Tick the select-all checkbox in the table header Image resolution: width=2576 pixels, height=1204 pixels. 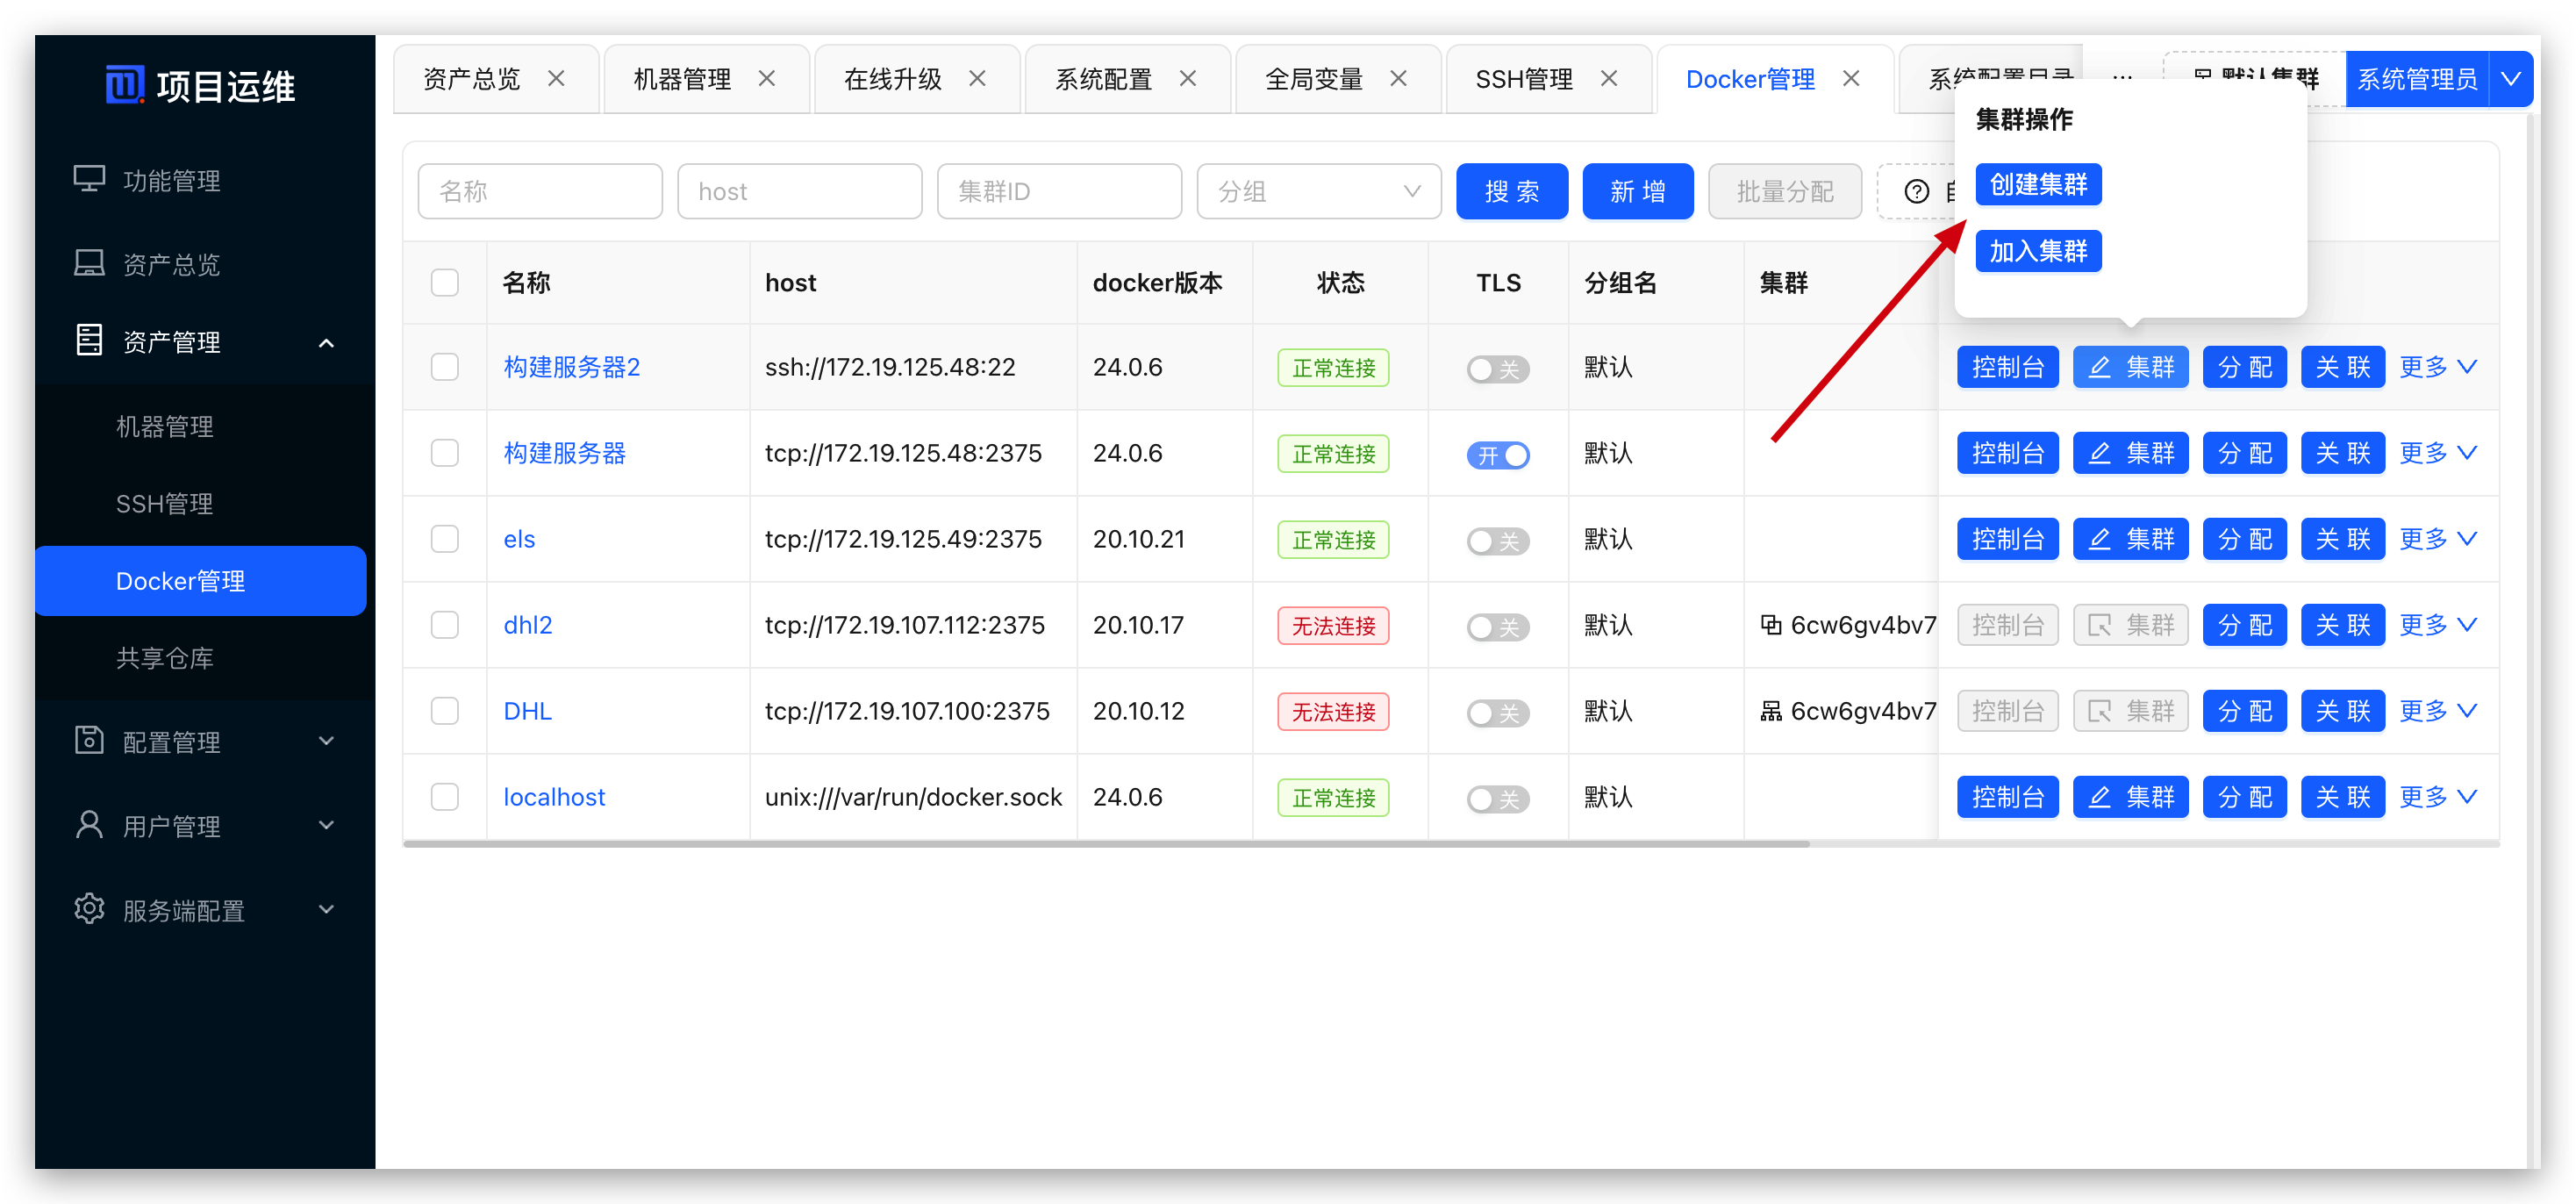tap(445, 283)
